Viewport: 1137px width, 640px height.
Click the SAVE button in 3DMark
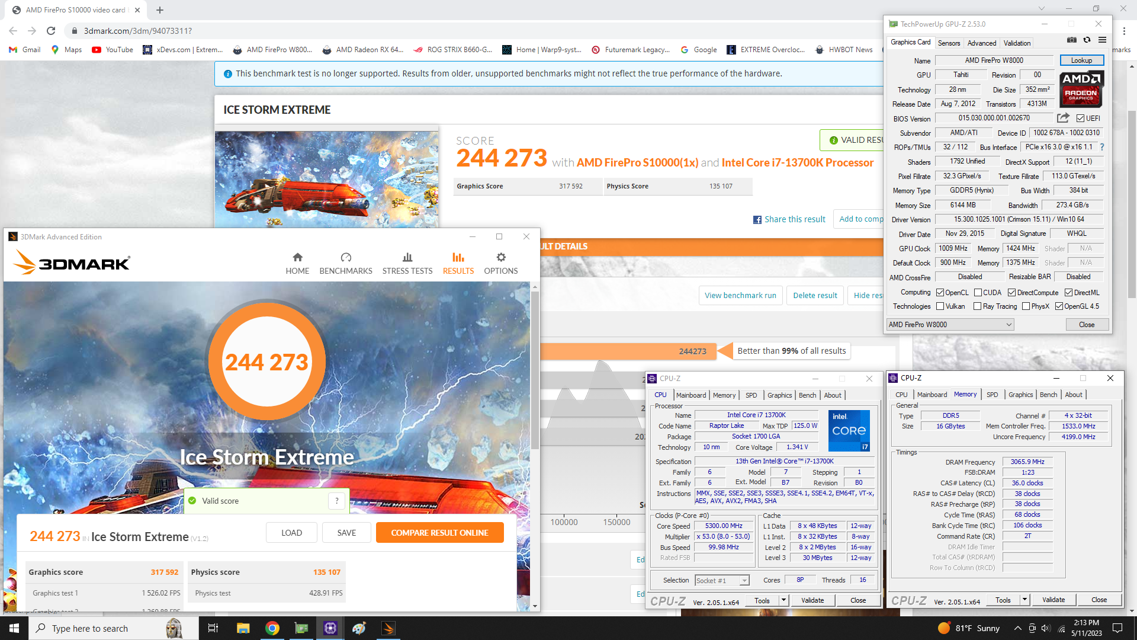pyautogui.click(x=346, y=533)
